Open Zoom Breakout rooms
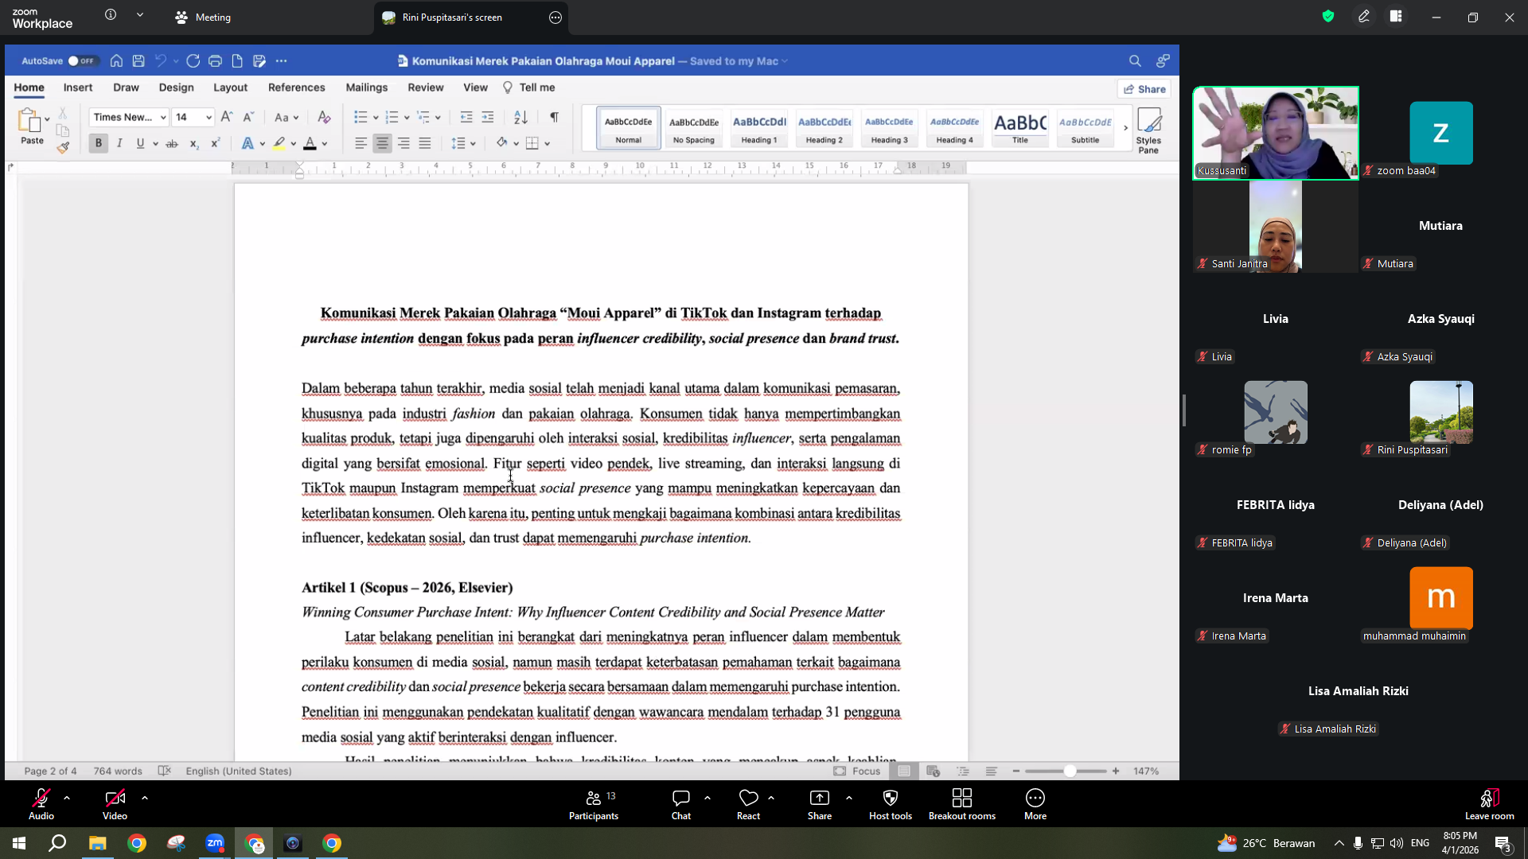Screen dimensions: 1528x859 (962, 804)
